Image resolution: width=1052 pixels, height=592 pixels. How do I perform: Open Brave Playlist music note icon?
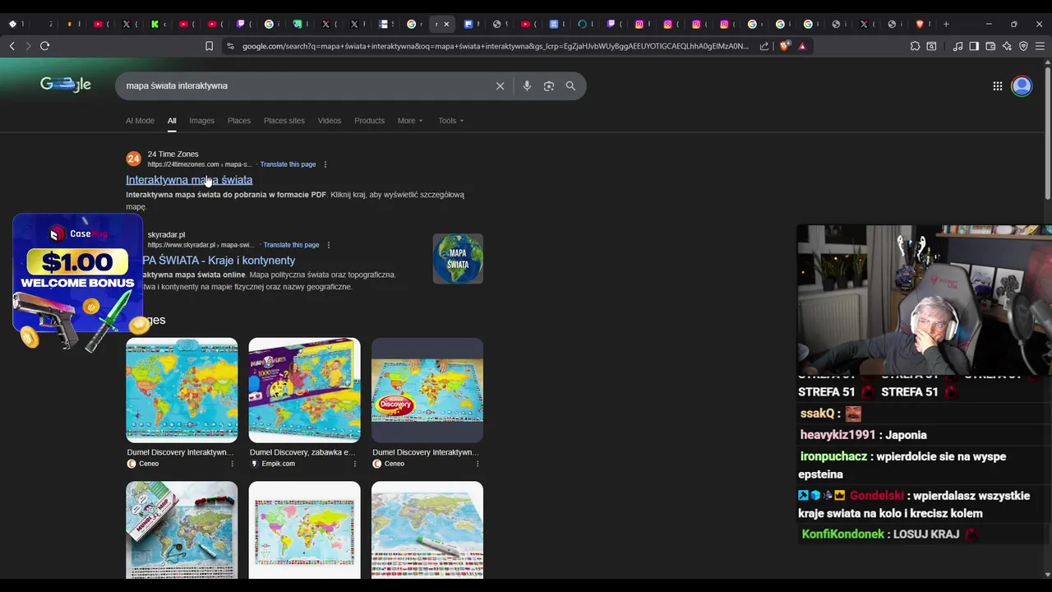(957, 46)
